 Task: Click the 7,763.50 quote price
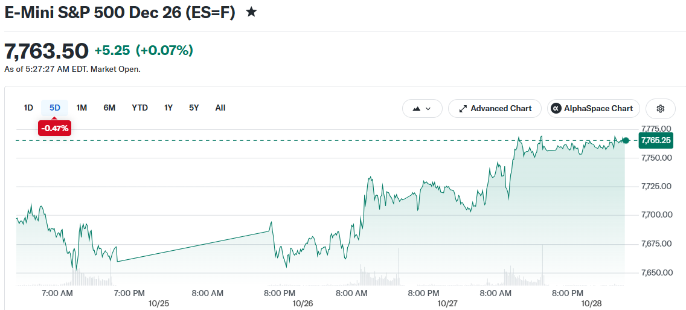point(46,51)
